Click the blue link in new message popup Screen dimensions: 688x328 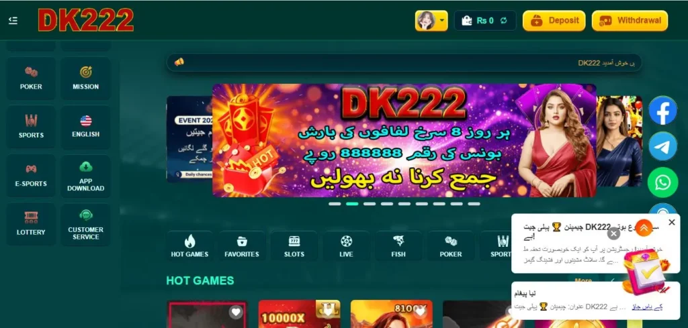647,307
